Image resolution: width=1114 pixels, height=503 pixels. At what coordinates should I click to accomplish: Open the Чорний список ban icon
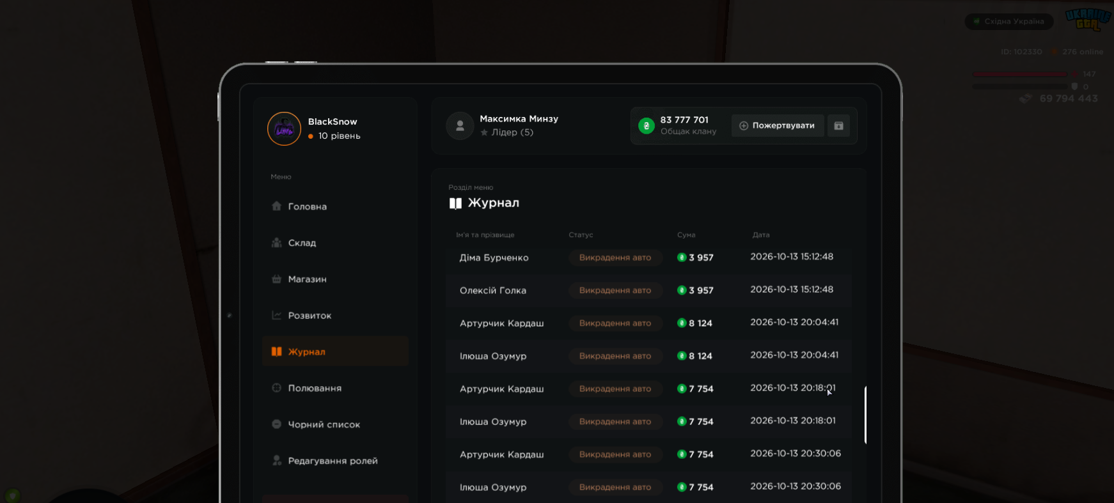tap(276, 424)
